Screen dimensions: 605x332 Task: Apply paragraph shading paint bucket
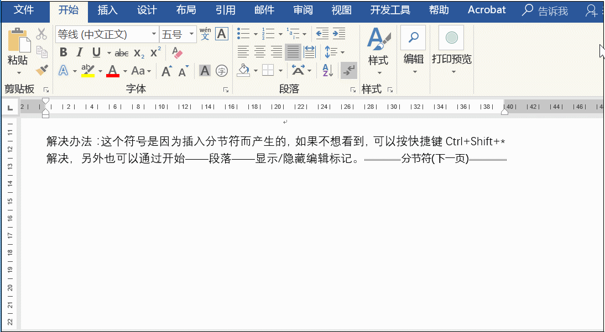pos(243,71)
